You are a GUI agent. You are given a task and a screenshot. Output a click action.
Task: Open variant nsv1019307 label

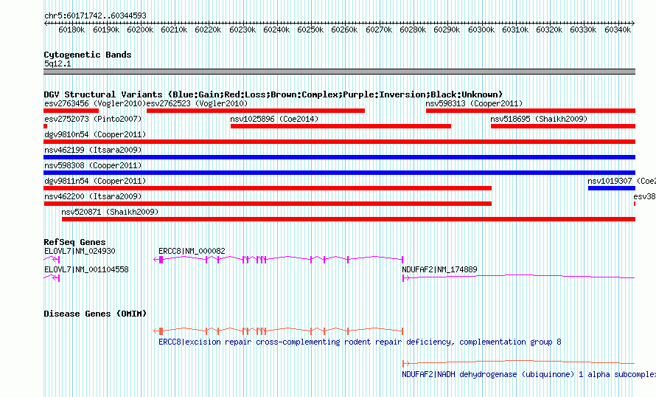(621, 181)
